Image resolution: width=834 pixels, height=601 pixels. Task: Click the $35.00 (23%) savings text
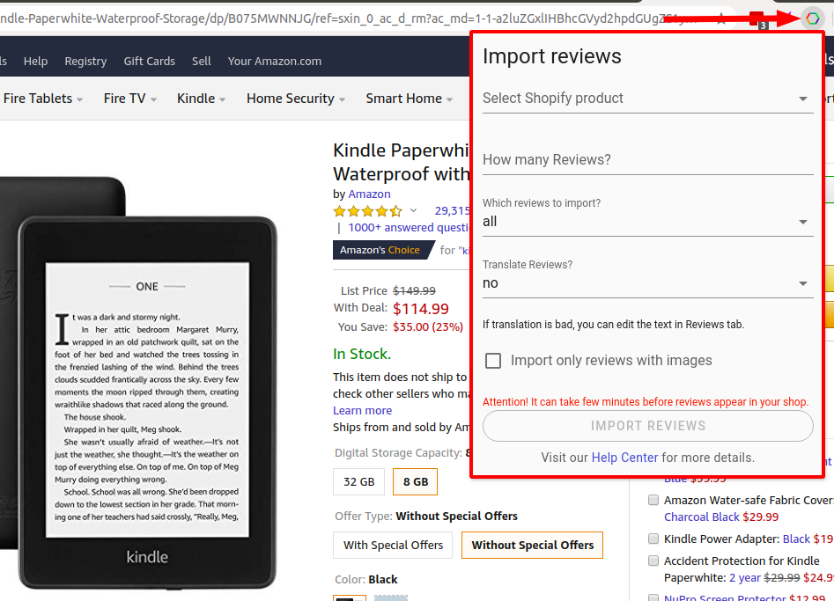[428, 326]
